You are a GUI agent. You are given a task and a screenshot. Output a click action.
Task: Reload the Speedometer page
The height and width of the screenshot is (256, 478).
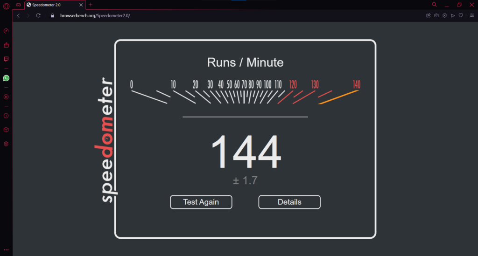(x=38, y=15)
